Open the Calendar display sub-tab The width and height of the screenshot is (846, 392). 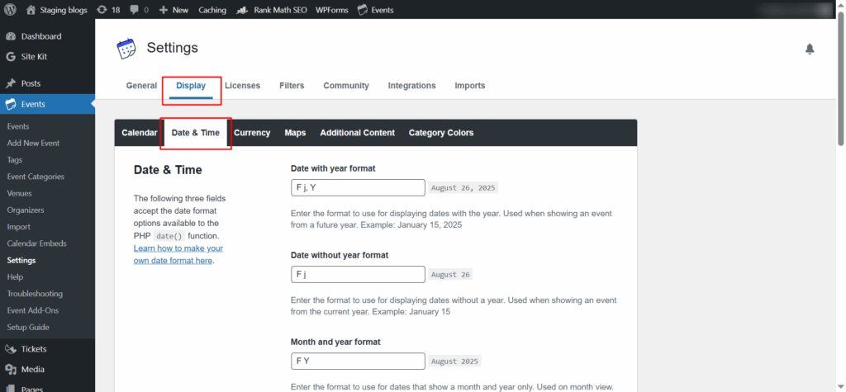coord(139,133)
